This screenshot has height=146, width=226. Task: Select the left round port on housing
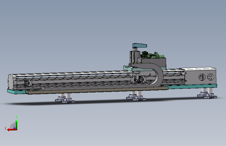pyautogui.click(x=202, y=77)
